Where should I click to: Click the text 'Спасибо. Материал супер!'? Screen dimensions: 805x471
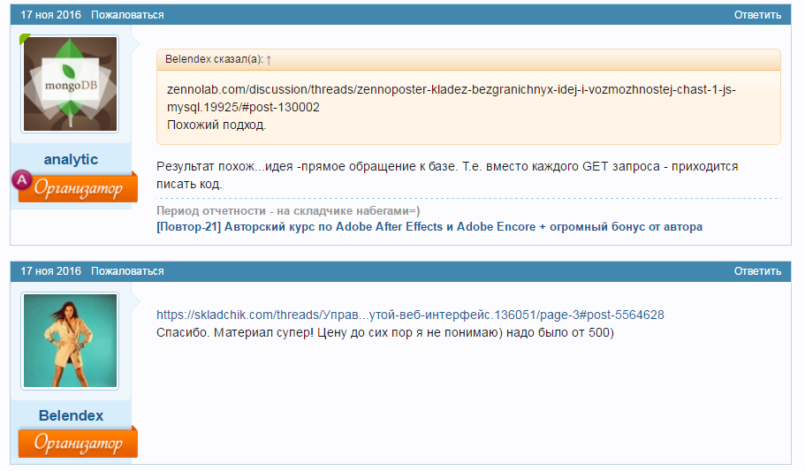235,333
